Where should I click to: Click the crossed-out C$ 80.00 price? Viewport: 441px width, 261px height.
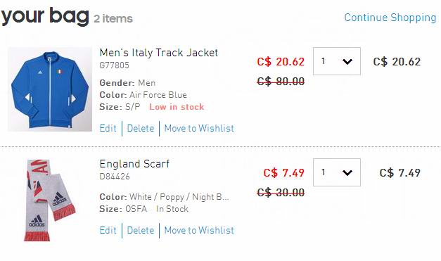pyautogui.click(x=281, y=82)
